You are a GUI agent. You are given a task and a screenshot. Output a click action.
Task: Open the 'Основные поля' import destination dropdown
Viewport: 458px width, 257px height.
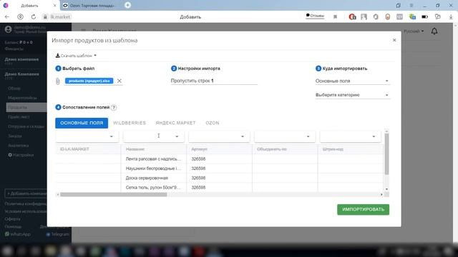point(352,81)
